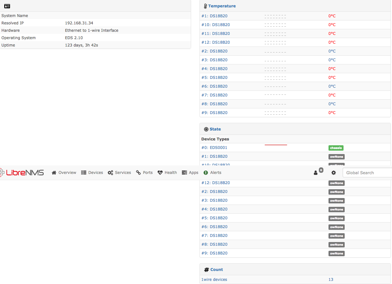The height and width of the screenshot is (284, 392).
Task: Click the Alerts menu item
Action: pyautogui.click(x=212, y=172)
